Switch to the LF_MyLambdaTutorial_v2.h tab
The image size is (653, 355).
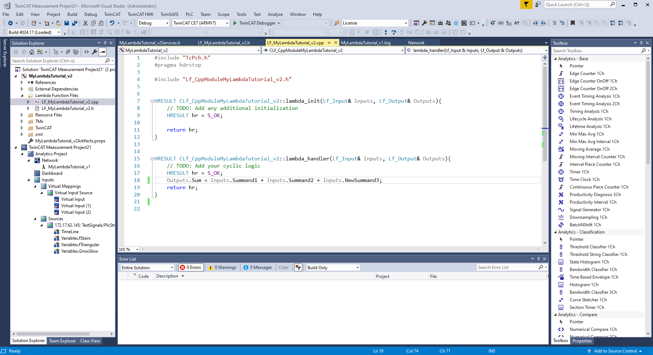point(224,43)
